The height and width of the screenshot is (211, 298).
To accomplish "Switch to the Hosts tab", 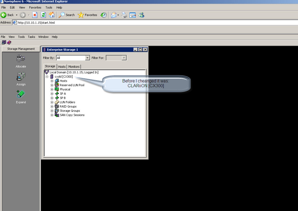I will tap(62, 67).
